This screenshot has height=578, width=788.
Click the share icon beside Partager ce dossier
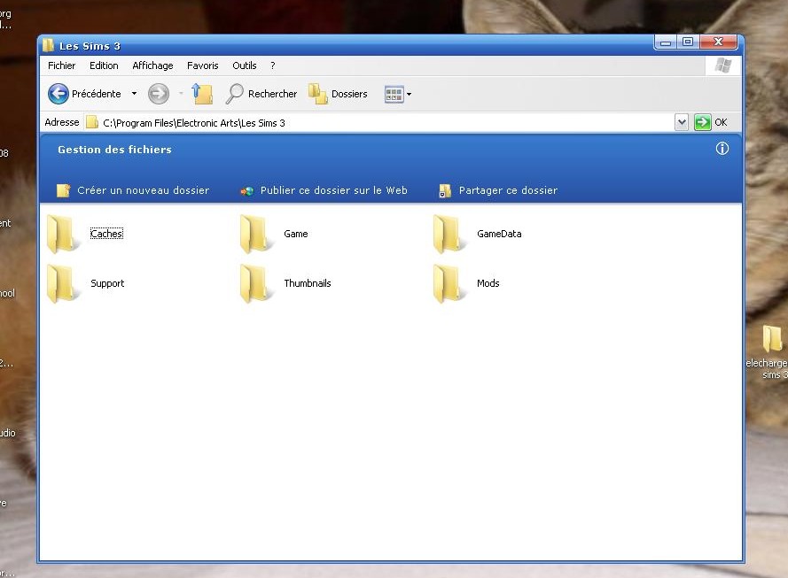coord(445,190)
